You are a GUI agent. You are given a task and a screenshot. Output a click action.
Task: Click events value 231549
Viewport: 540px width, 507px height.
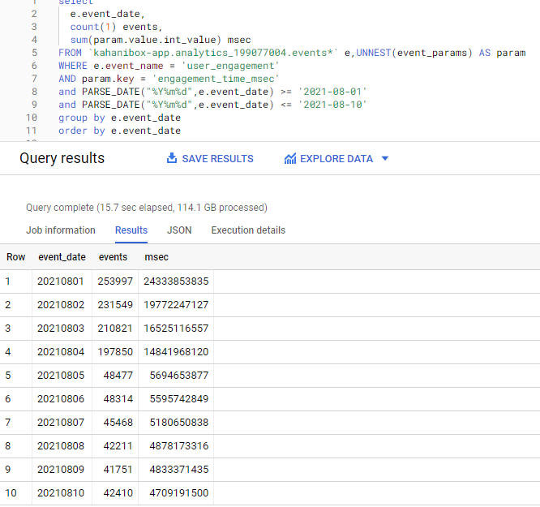(x=115, y=305)
